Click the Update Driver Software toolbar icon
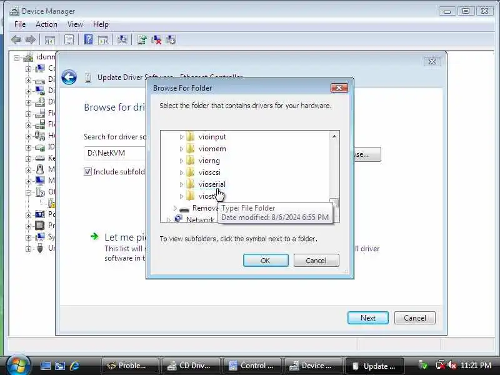Screen dimensions: 500x375 pos(142,40)
